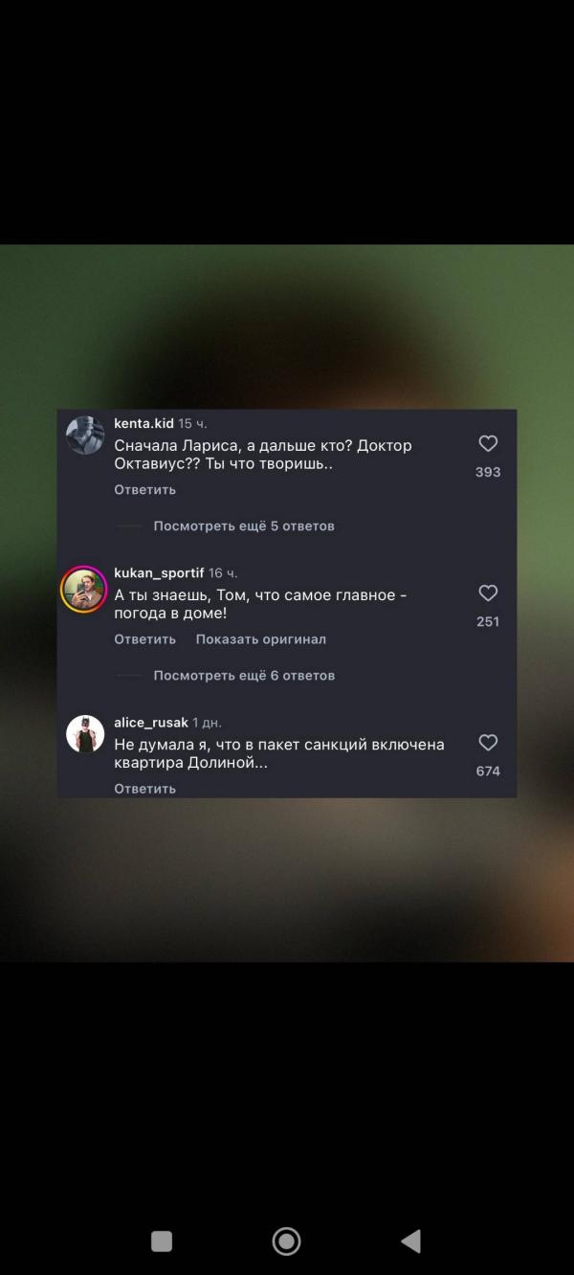Viewport: 574px width, 1275px height.
Task: Open kenta.kid profile avatar
Action: click(x=84, y=436)
